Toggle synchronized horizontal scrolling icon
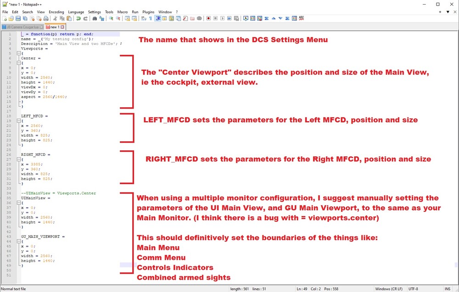Image resolution: width=459 pixels, height=292 pixels. (134, 18)
